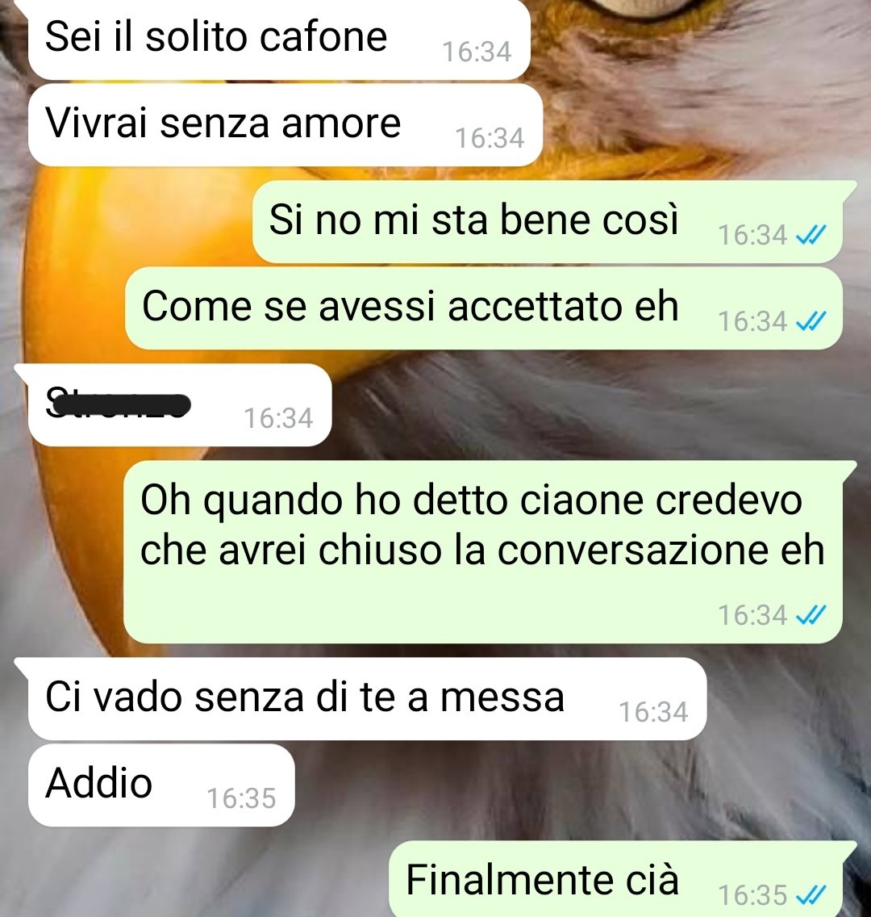Click read ticks on the 'ciaone' message
Viewport: 871px width, 917px height.
coord(811,615)
